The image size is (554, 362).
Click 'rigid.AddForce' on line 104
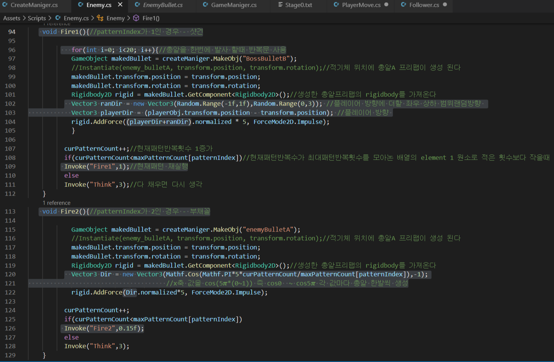97,122
